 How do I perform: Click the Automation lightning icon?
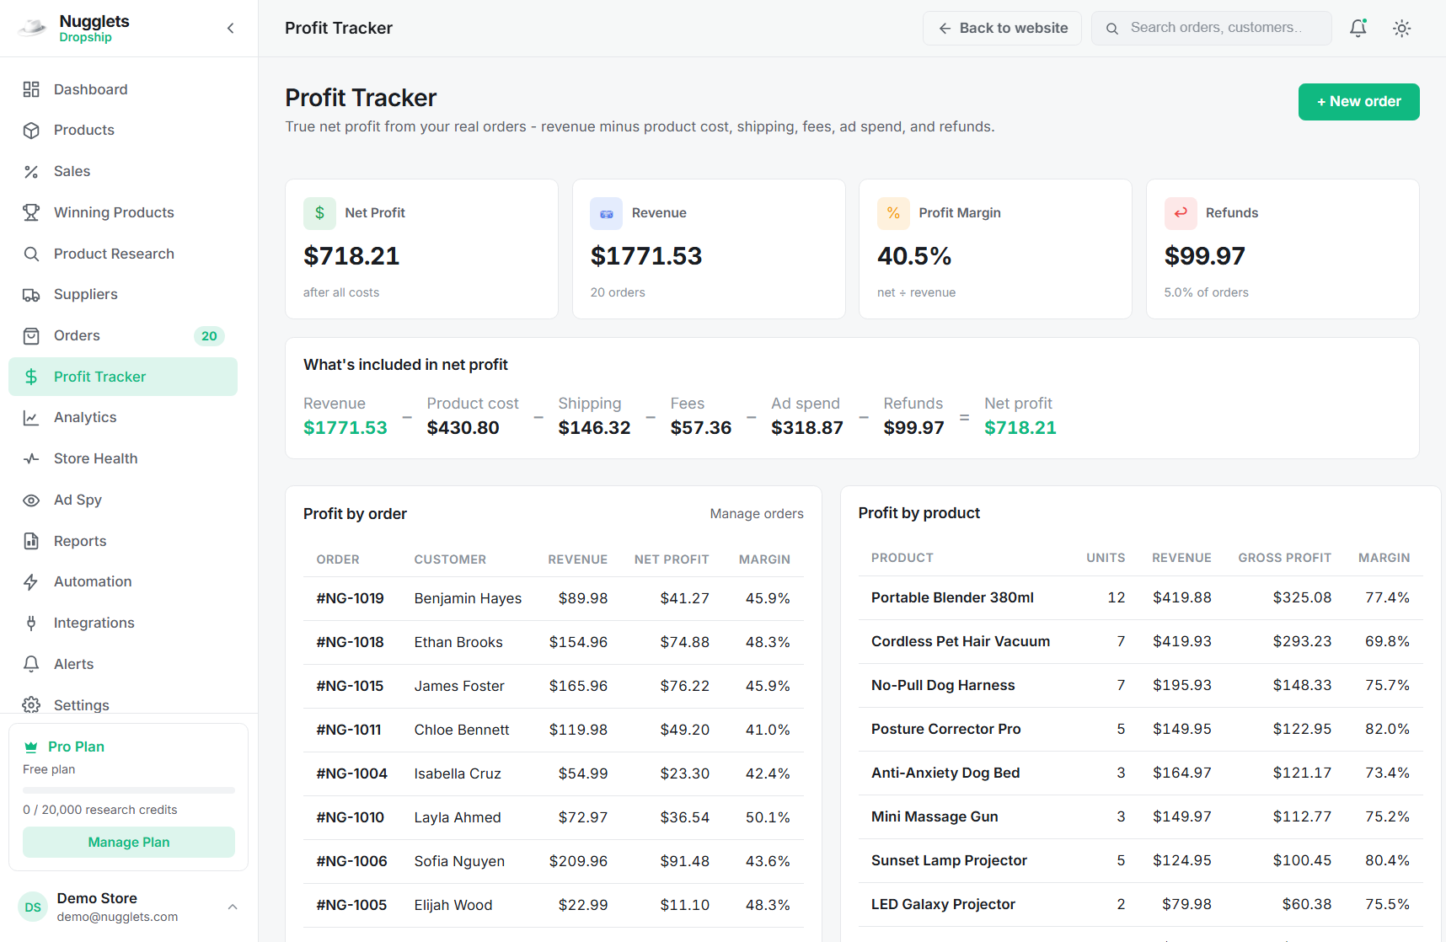31,582
